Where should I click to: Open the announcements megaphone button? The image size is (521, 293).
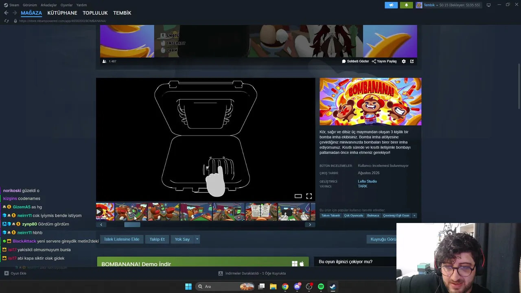click(391, 5)
